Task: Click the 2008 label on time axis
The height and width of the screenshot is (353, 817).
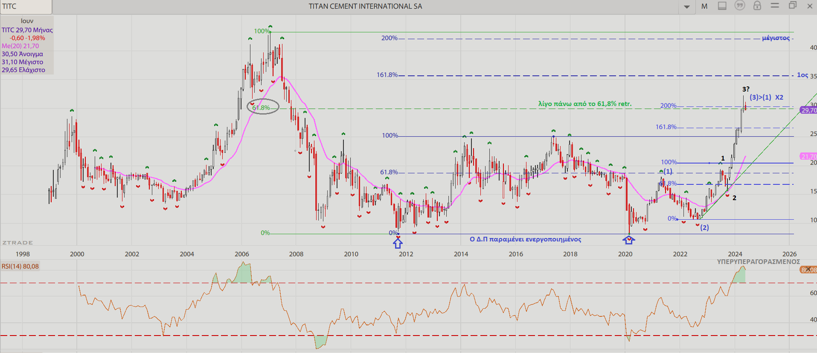Action: 296,254
